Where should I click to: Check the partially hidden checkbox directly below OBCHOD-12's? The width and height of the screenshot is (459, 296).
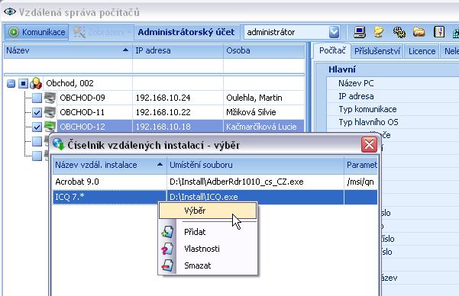point(37,141)
